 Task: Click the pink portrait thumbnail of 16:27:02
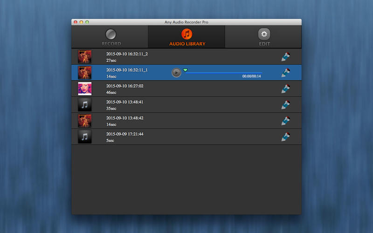85,89
